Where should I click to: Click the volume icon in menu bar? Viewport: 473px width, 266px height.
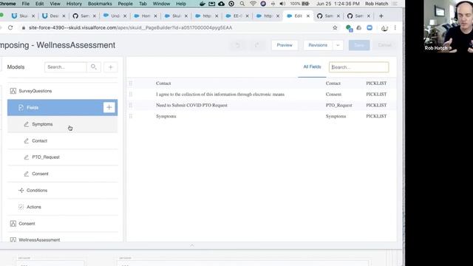(x=282, y=4)
